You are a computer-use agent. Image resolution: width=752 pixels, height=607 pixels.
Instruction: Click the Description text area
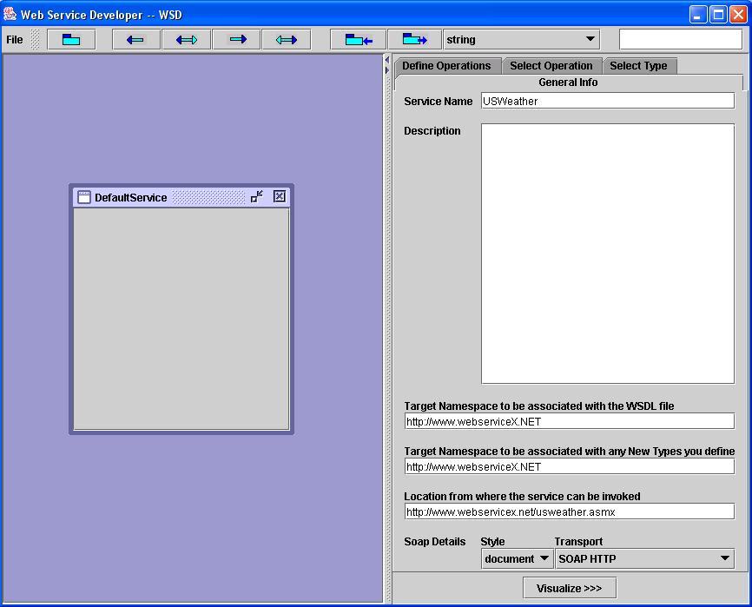pyautogui.click(x=608, y=254)
